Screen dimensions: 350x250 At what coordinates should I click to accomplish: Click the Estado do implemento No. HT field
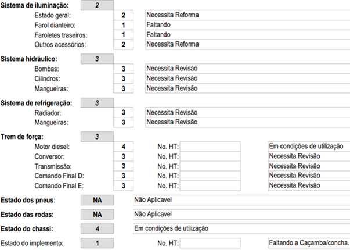(210, 242)
